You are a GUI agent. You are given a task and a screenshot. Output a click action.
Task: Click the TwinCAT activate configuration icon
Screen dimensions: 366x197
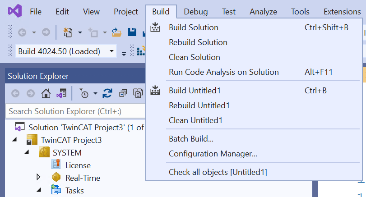[x=141, y=51]
